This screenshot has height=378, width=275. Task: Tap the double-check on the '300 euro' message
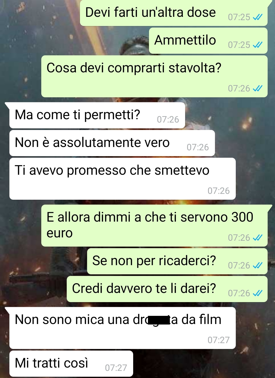(257, 238)
